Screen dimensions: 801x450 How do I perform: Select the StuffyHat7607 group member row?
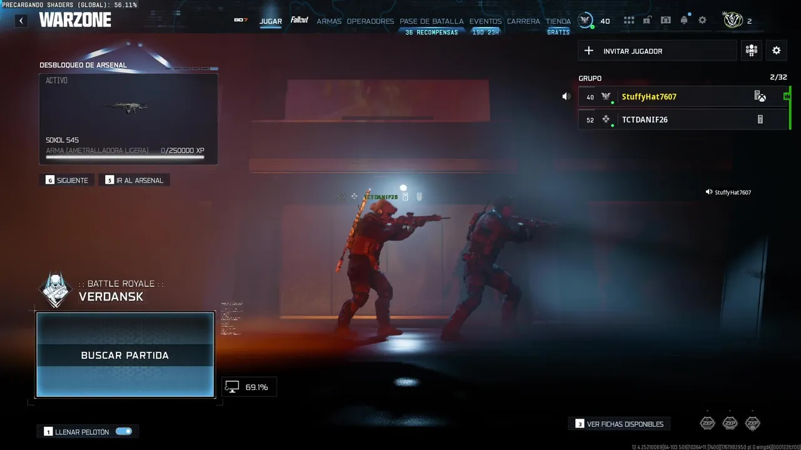[x=683, y=96]
